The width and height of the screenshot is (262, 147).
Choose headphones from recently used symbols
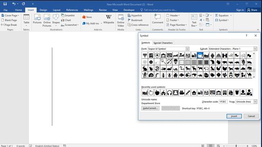169,93
